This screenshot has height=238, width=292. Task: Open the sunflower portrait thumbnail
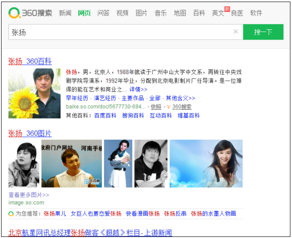click(34, 93)
